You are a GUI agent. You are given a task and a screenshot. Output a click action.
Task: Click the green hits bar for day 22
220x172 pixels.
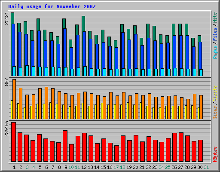click(148, 31)
